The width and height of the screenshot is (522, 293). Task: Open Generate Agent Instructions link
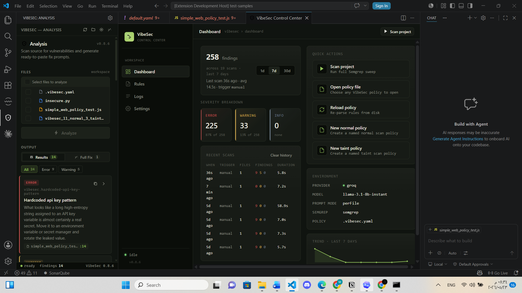[x=458, y=139]
